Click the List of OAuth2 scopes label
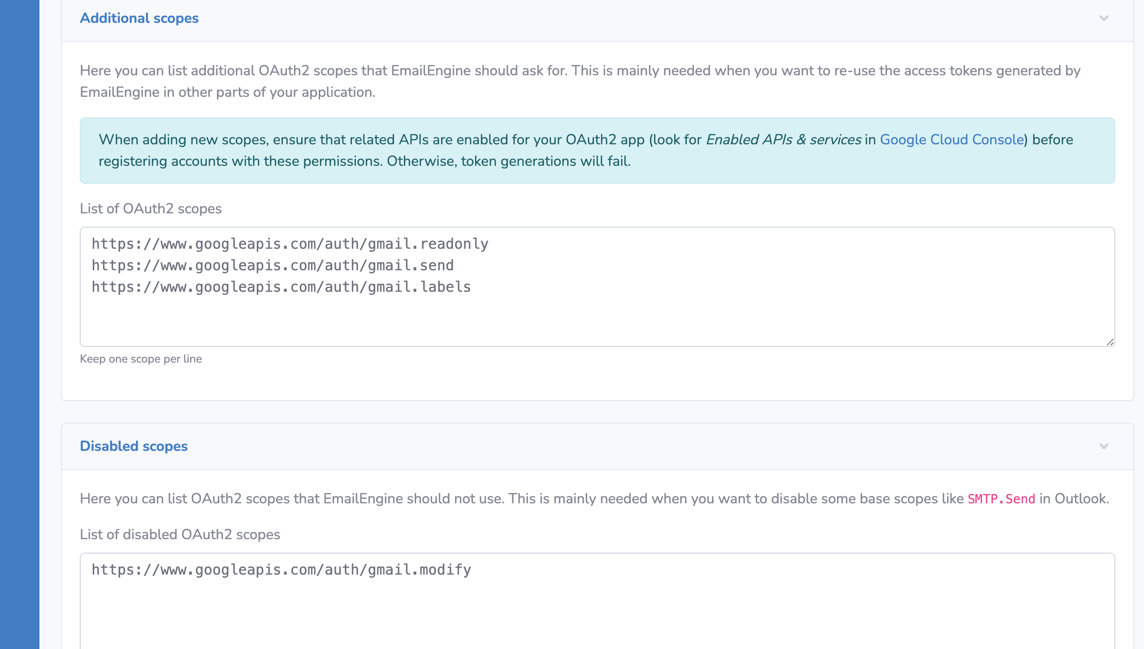The height and width of the screenshot is (649, 1144). click(x=151, y=208)
